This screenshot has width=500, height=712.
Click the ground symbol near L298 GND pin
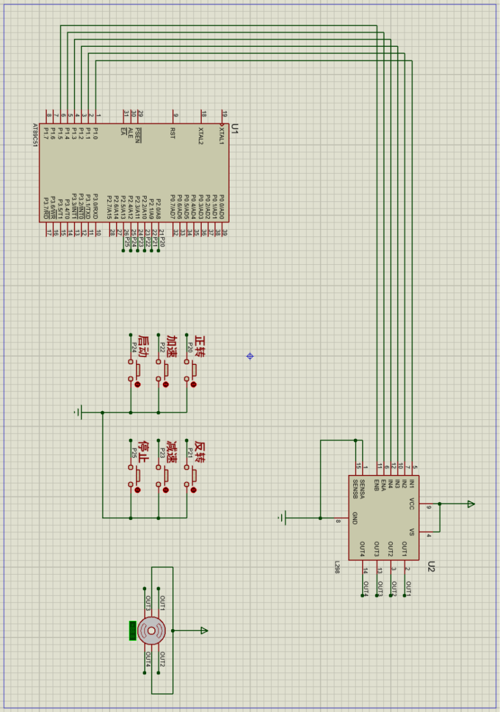tap(283, 518)
